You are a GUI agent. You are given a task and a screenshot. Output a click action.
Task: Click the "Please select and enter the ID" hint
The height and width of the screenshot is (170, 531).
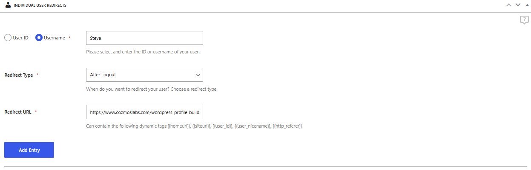143,52
